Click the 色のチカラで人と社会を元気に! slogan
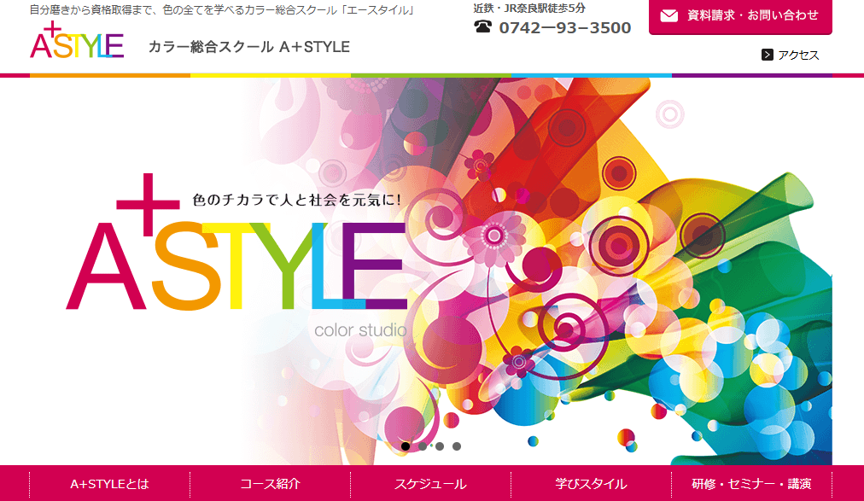 [297, 200]
